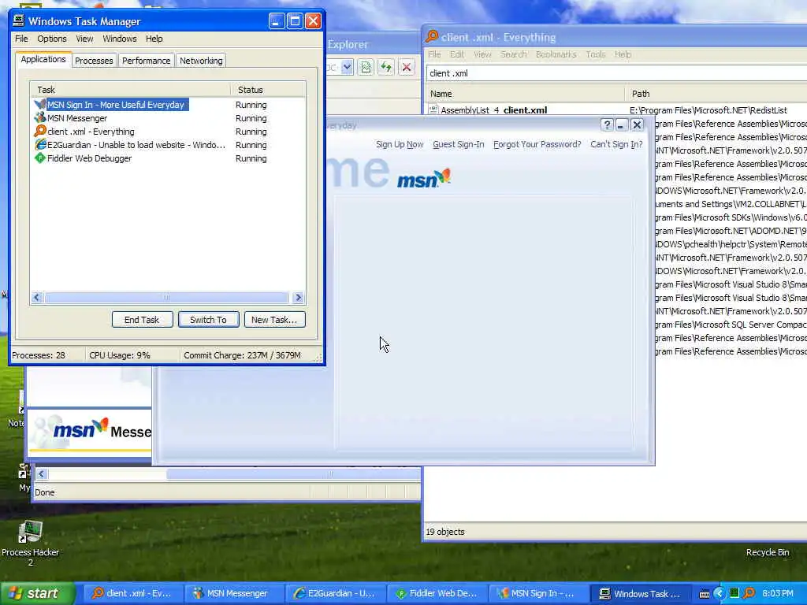Click the Sign Up Now link
Image resolution: width=807 pixels, height=605 pixels.
400,145
